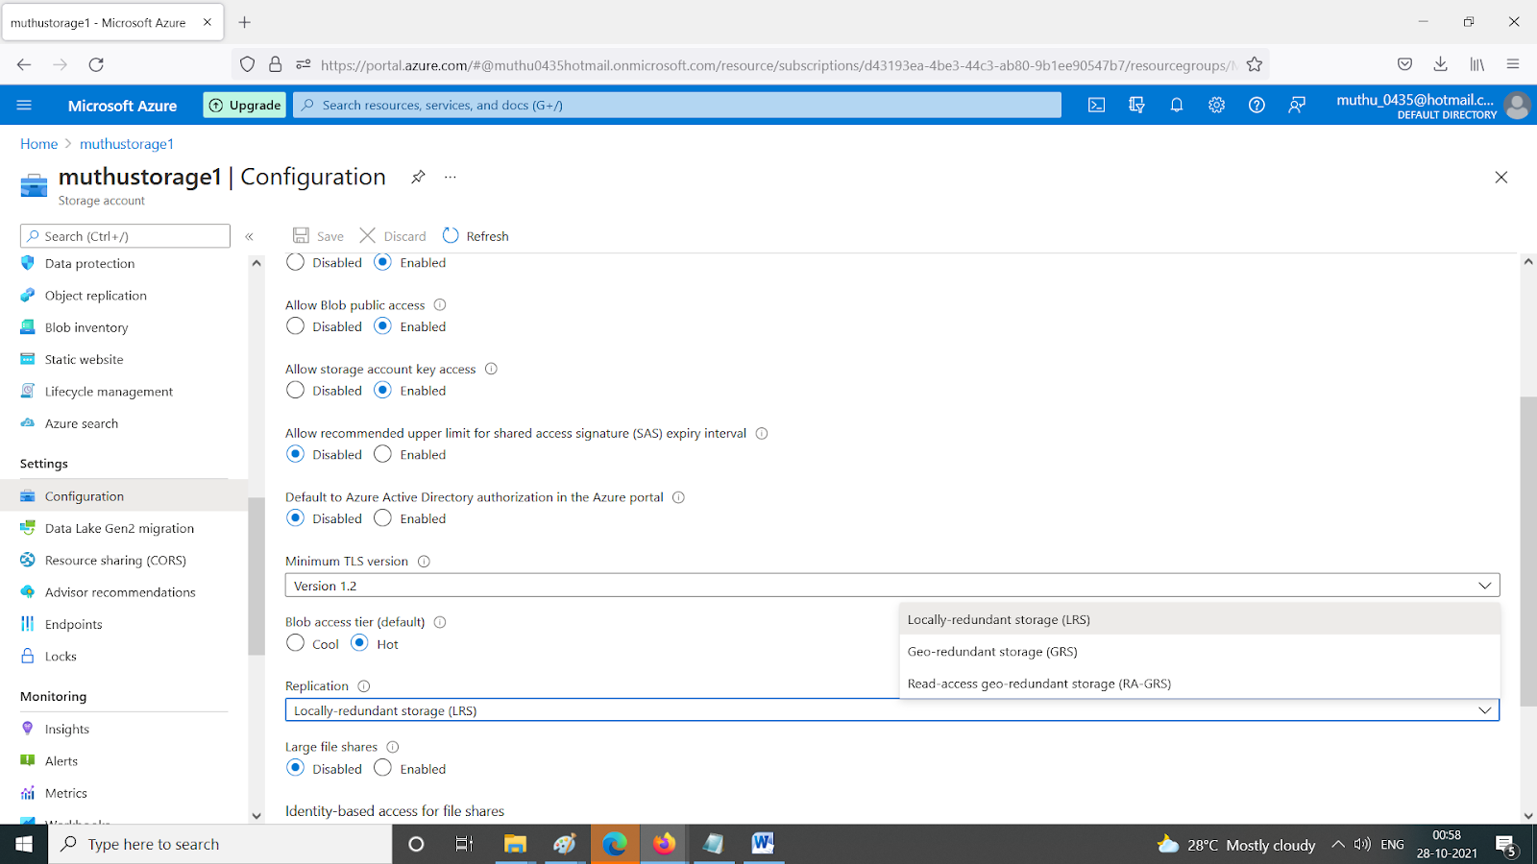Open the account menu for muthu_0435@hotmail
The height and width of the screenshot is (864, 1537).
pyautogui.click(x=1431, y=106)
